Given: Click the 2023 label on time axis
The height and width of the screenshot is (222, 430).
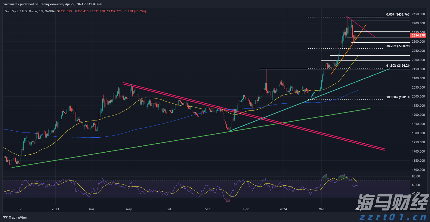Looking at the screenshot, I should pos(55,209).
